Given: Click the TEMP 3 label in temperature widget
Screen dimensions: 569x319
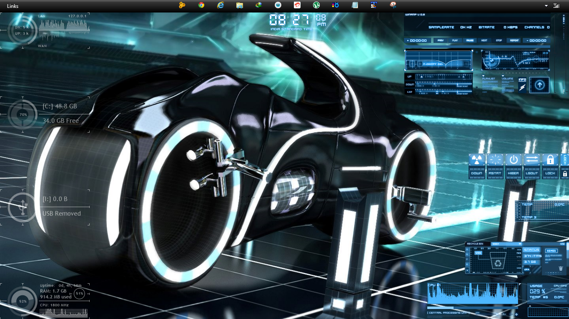Looking at the screenshot, I should (x=529, y=218).
